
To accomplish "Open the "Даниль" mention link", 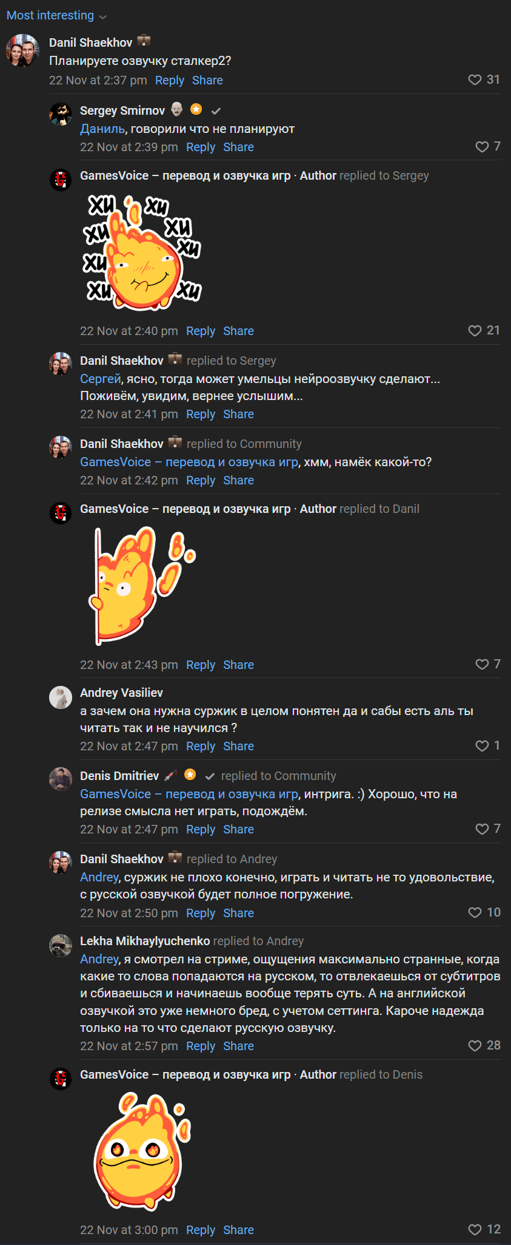I will tap(102, 129).
